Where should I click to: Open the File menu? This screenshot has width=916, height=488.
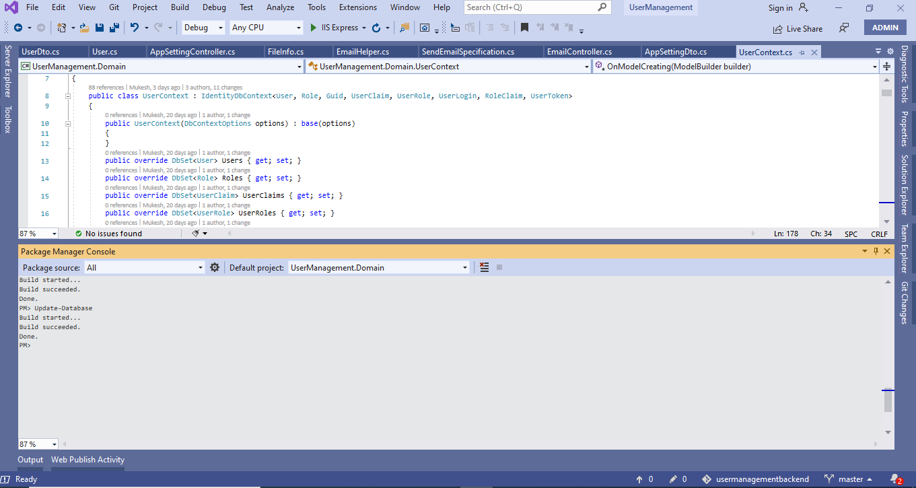click(32, 7)
